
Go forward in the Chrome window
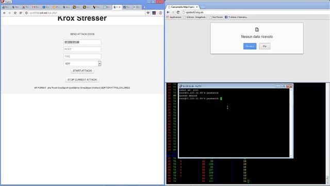173,12
